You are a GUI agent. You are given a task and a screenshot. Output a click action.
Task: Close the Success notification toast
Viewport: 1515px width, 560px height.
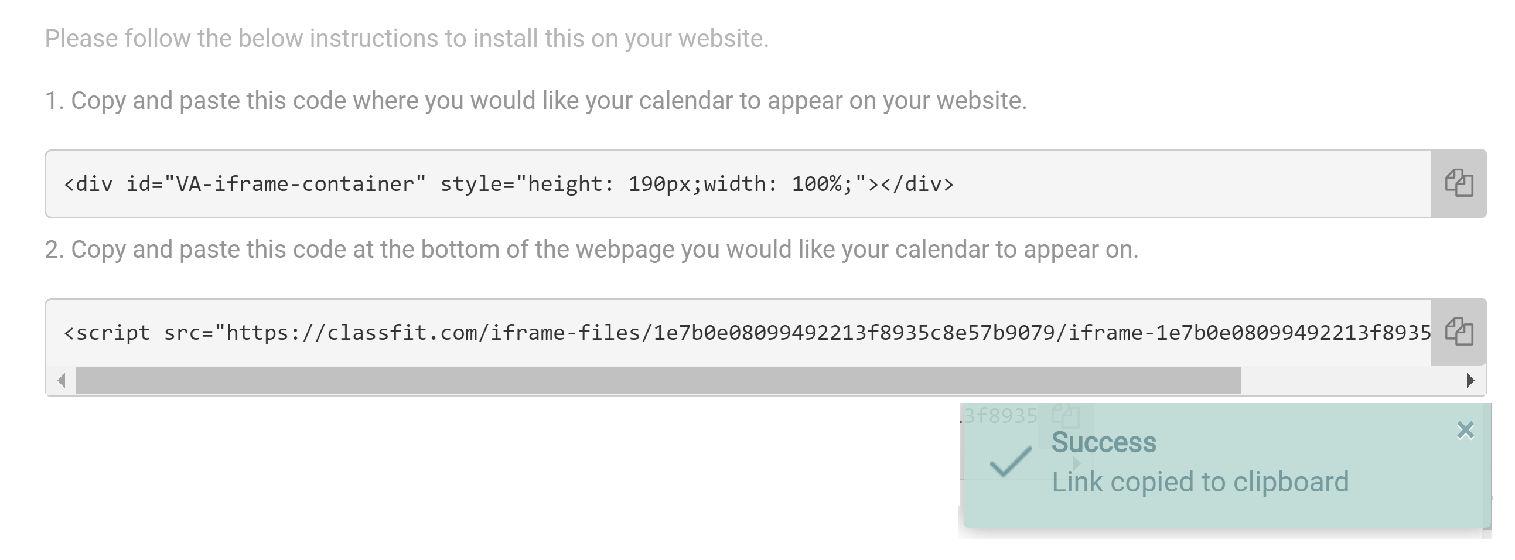pyautogui.click(x=1465, y=431)
